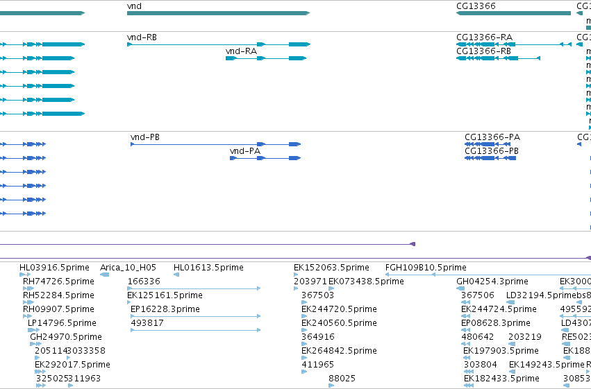Select the 303804 feature label

pos(480,365)
